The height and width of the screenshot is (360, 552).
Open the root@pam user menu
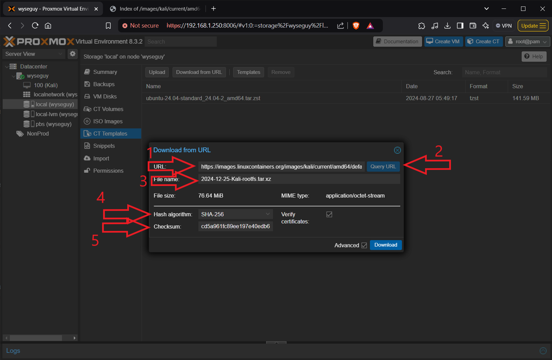tap(527, 42)
